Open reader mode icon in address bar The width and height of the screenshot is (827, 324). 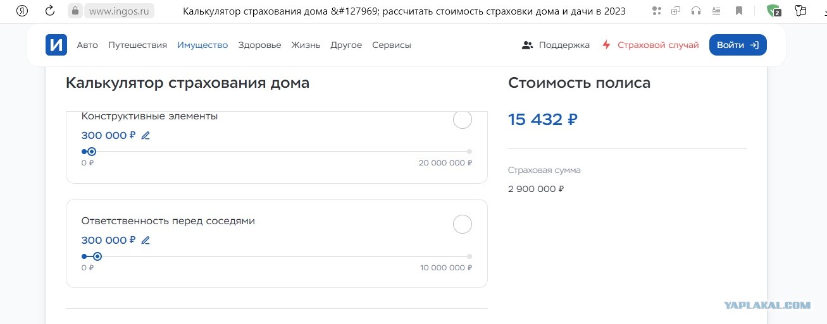click(718, 11)
